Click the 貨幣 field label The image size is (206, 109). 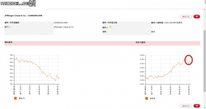tap(105, 32)
